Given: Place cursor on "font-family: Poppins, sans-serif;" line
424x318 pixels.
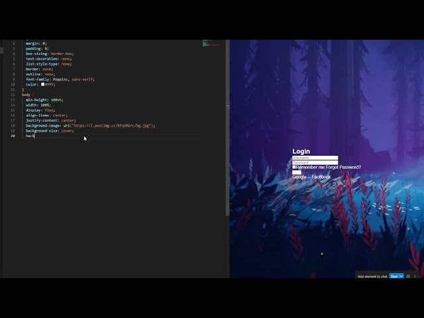Looking at the screenshot, I should click(x=60, y=79).
